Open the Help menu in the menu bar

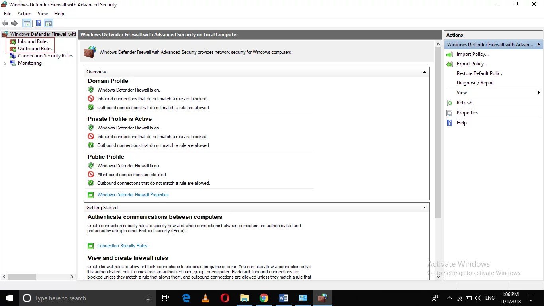(x=59, y=14)
